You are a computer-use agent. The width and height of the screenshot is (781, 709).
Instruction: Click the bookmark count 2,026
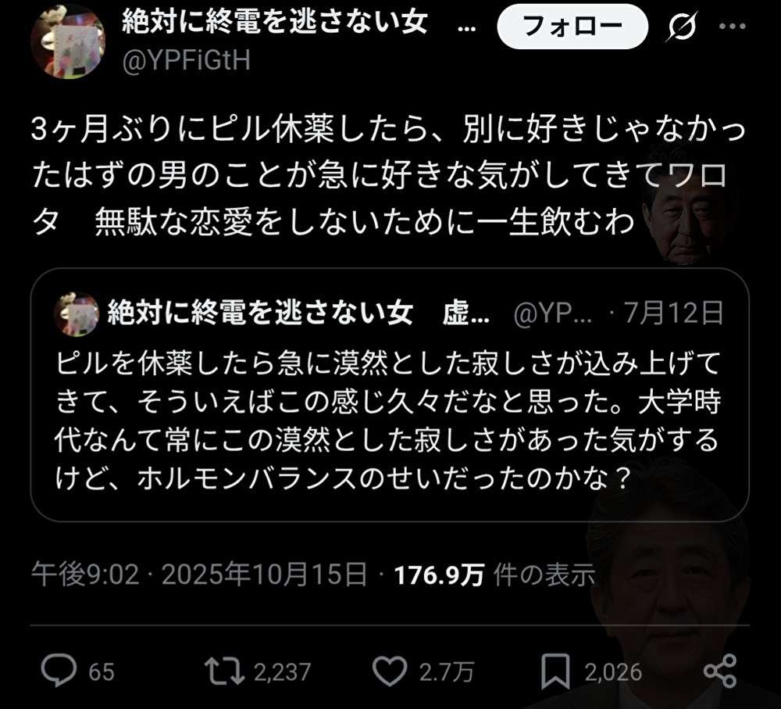pyautogui.click(x=613, y=672)
